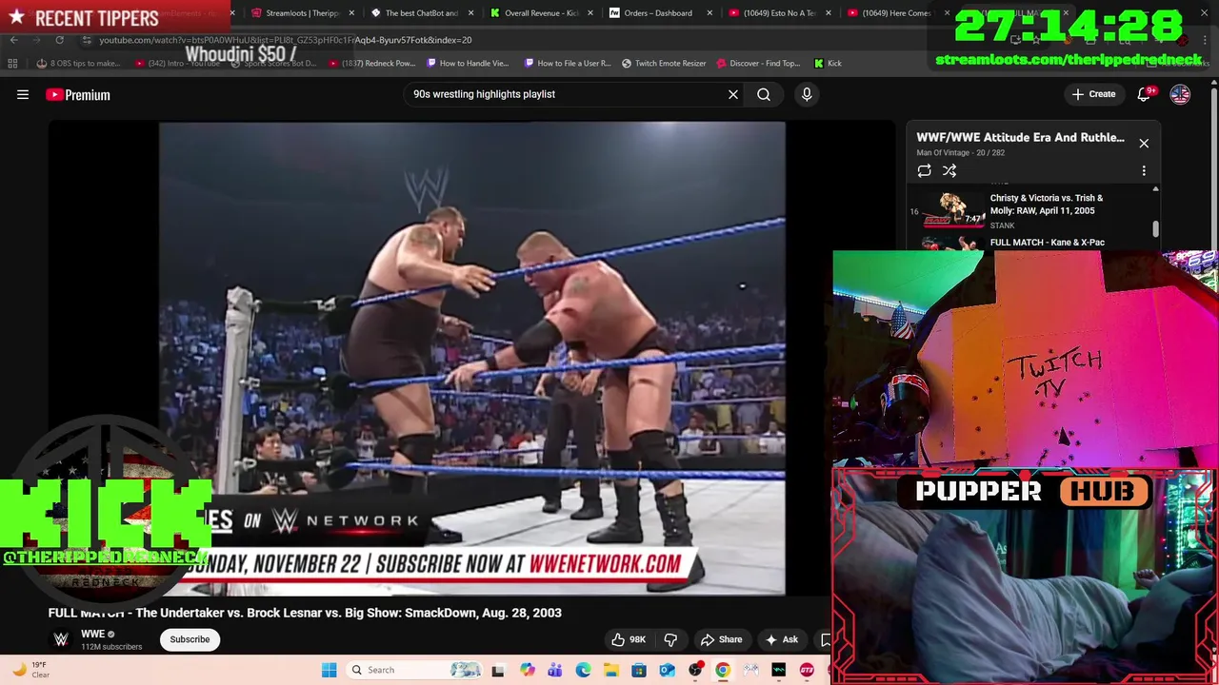
Task: Open Twitch Emote Resizer bookmark
Action: click(664, 64)
